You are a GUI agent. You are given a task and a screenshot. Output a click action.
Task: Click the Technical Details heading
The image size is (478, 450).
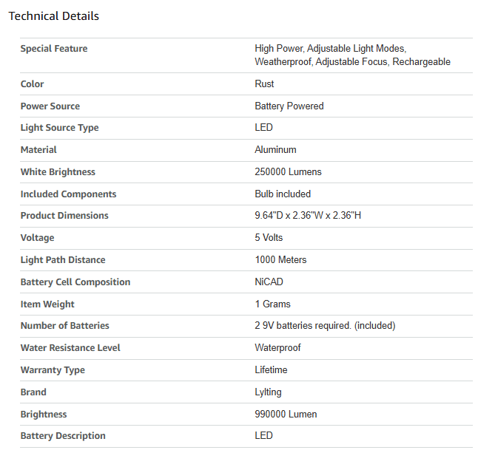pyautogui.click(x=54, y=16)
